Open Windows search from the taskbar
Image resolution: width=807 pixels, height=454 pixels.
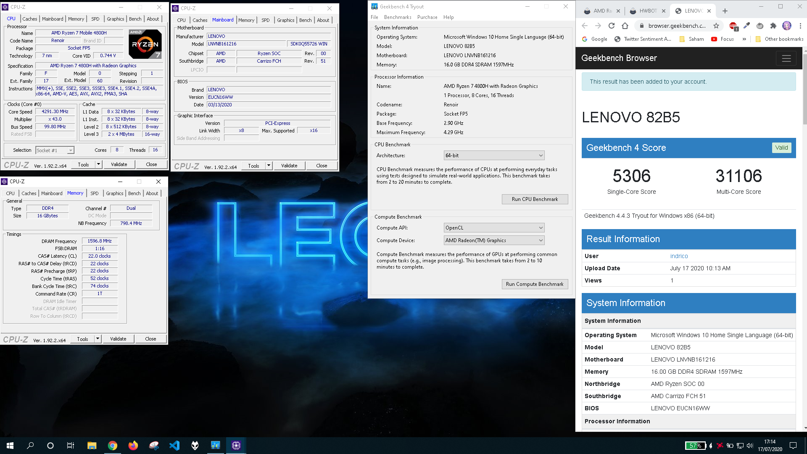pyautogui.click(x=30, y=446)
